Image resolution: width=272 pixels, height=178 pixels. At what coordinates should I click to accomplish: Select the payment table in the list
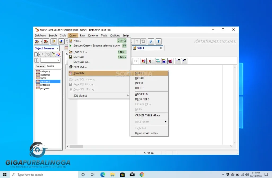click(45, 81)
